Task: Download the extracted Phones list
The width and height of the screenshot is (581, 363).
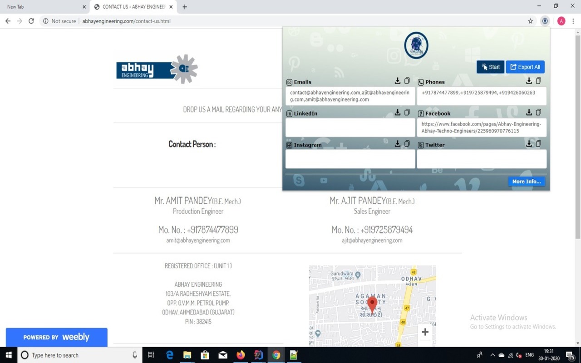Action: [x=529, y=81]
